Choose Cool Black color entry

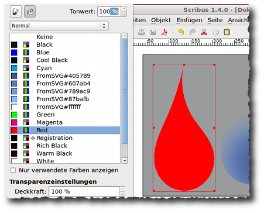pyautogui.click(x=65, y=60)
